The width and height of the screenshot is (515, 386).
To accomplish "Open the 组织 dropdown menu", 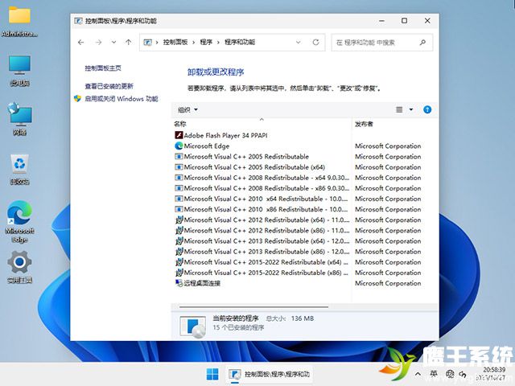I will point(187,109).
